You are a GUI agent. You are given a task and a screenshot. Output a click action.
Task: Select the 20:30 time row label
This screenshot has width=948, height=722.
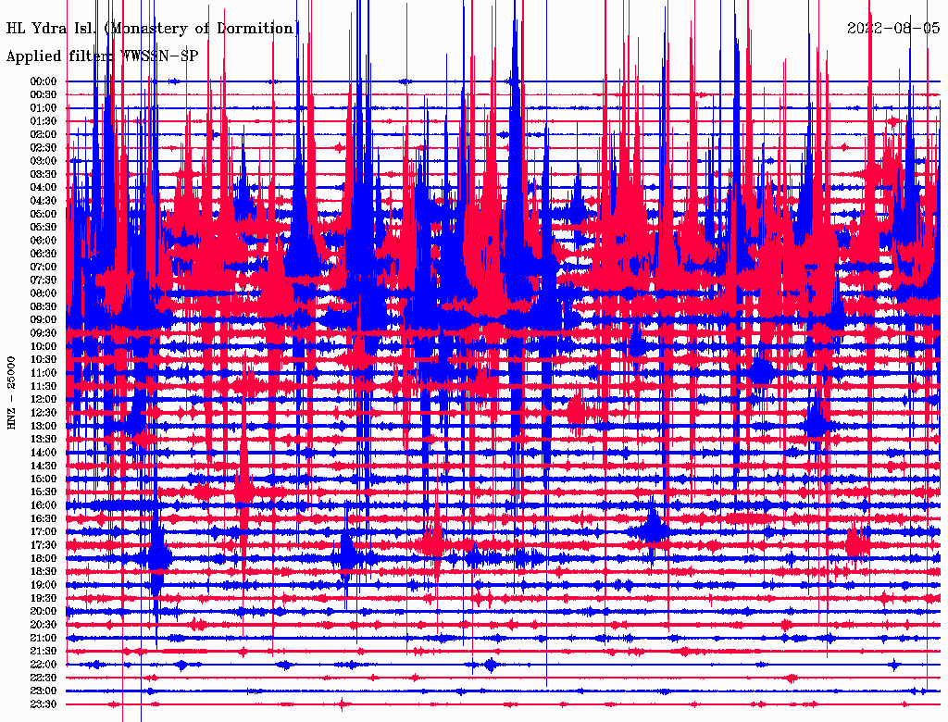pos(44,625)
